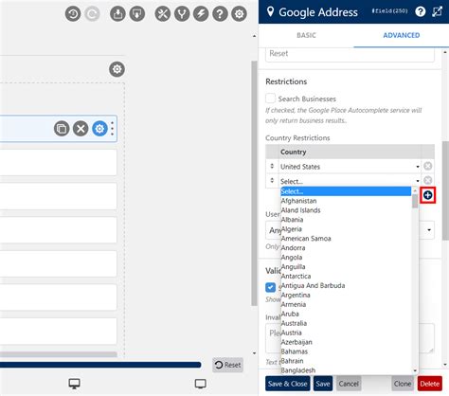Click the Save button
Image resolution: width=449 pixels, height=396 pixels.
click(x=323, y=384)
